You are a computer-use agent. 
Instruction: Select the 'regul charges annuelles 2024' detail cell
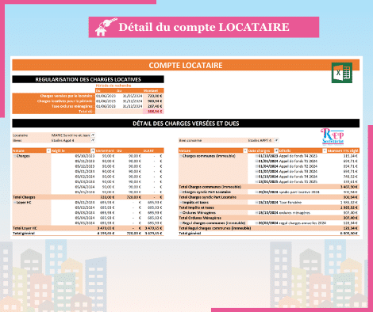click(302, 223)
